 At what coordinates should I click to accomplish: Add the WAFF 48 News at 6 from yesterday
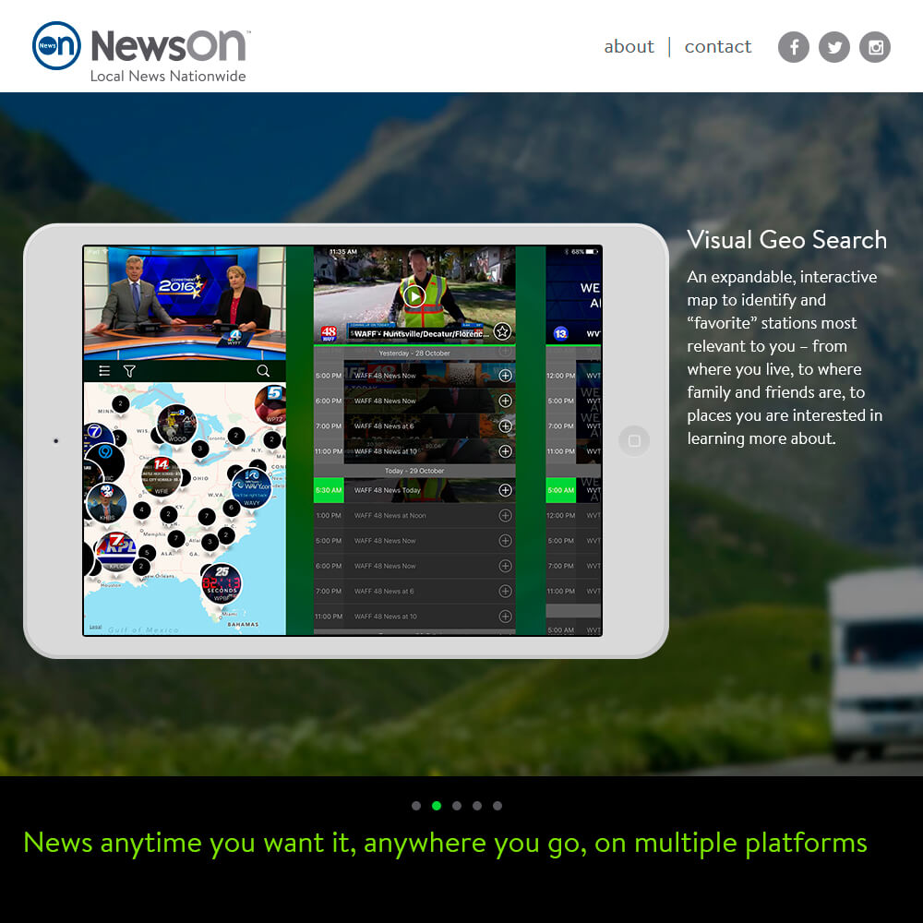click(505, 426)
